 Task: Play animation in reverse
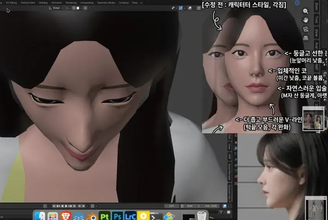pos(63,206)
